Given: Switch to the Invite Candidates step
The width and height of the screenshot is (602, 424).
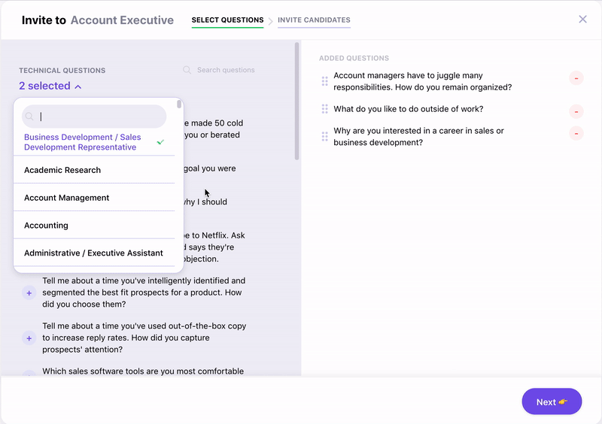Looking at the screenshot, I should pyautogui.click(x=314, y=20).
